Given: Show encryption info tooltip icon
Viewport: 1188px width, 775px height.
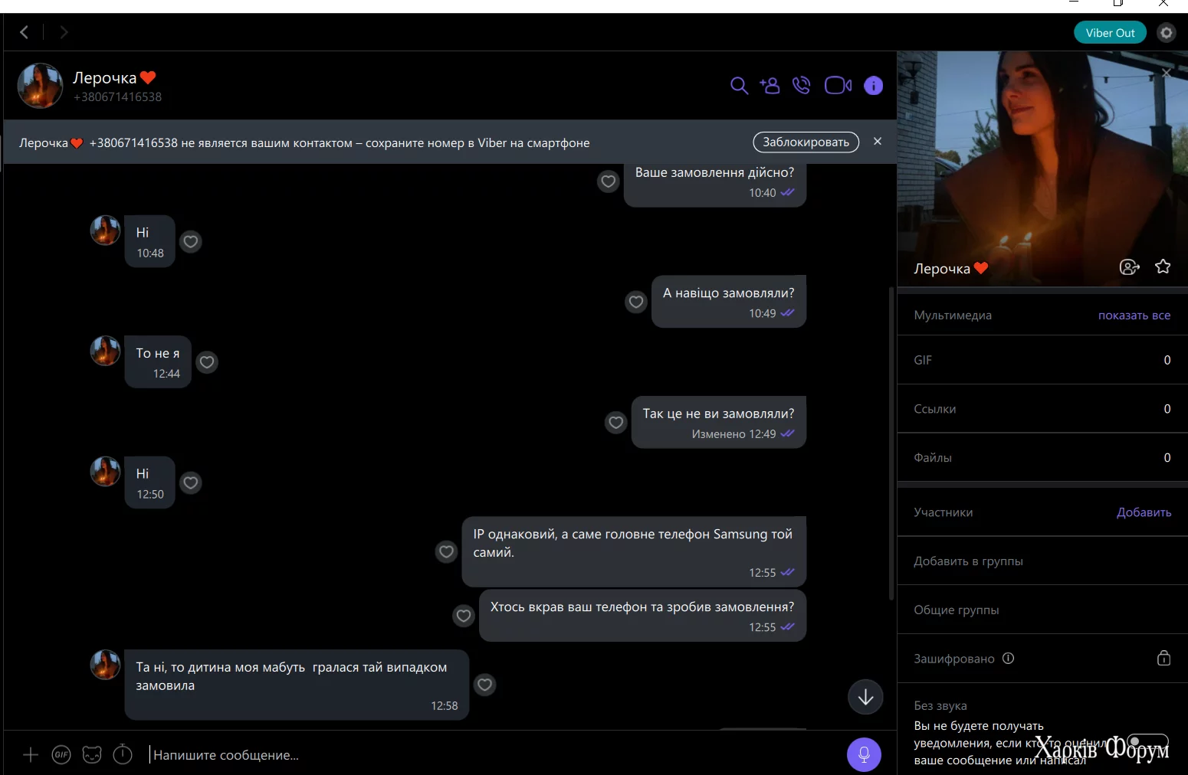Looking at the screenshot, I should point(1009,659).
